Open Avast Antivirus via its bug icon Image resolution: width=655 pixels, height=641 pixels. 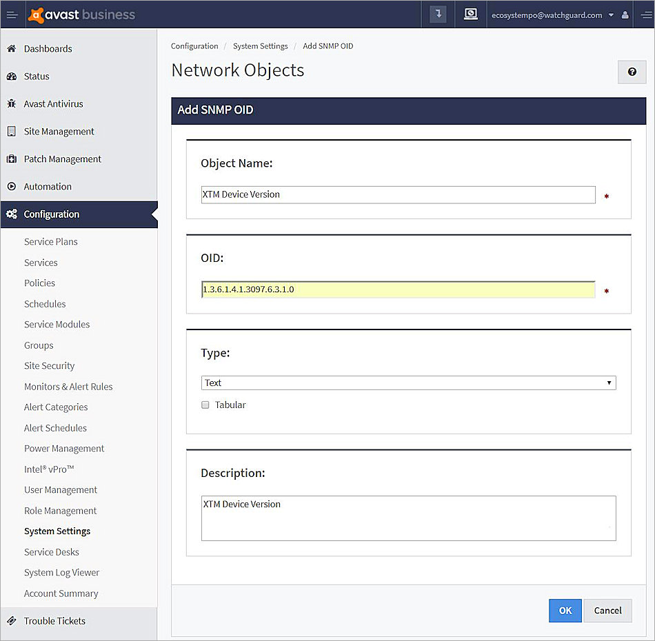click(x=12, y=103)
